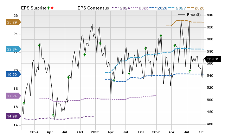Screen dimensions: 225x134
Task: Select the 2025 consensus legend entry
Action: point(140,8)
